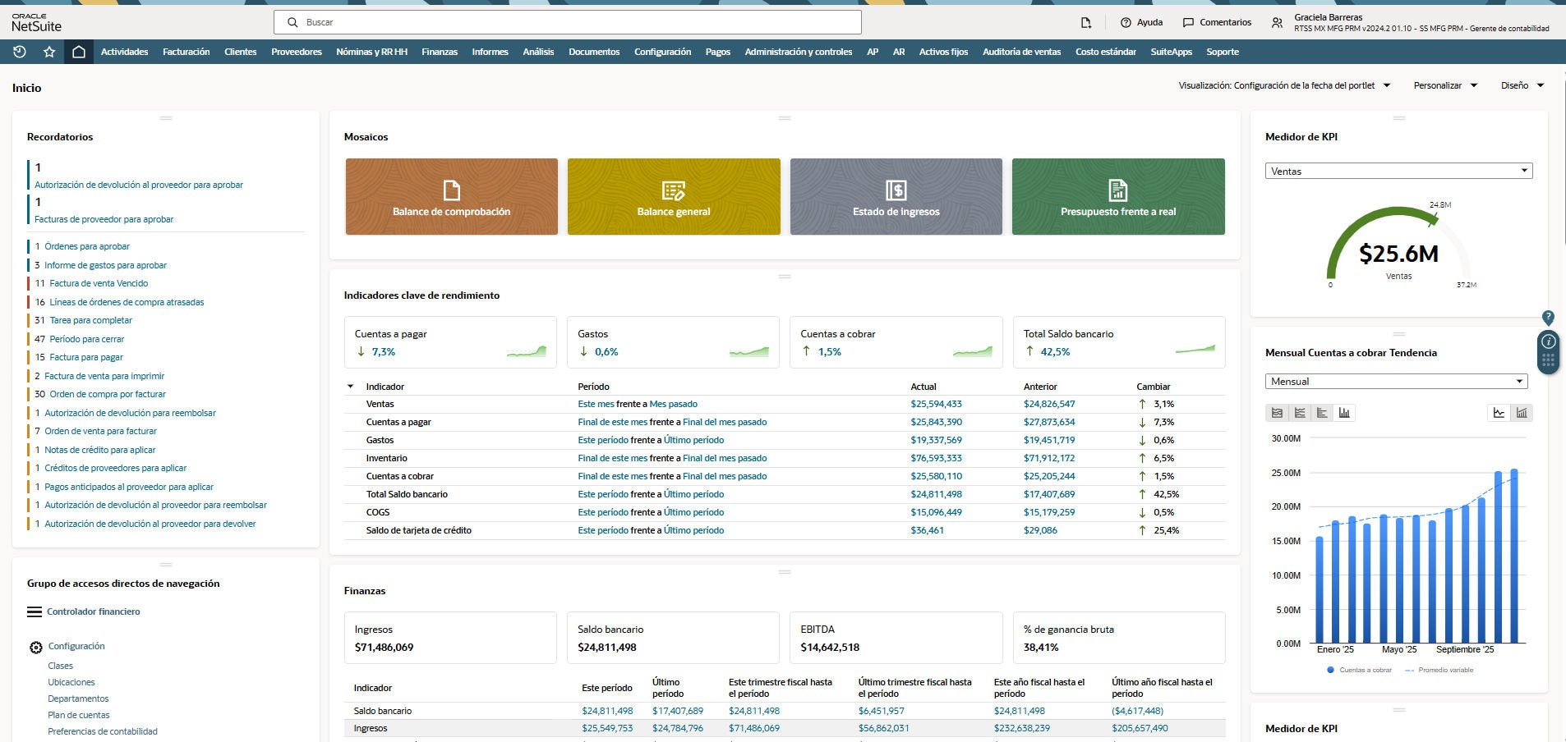This screenshot has width=1566, height=742.
Task: Toggle the line trend overlay button
Action: (x=1499, y=413)
